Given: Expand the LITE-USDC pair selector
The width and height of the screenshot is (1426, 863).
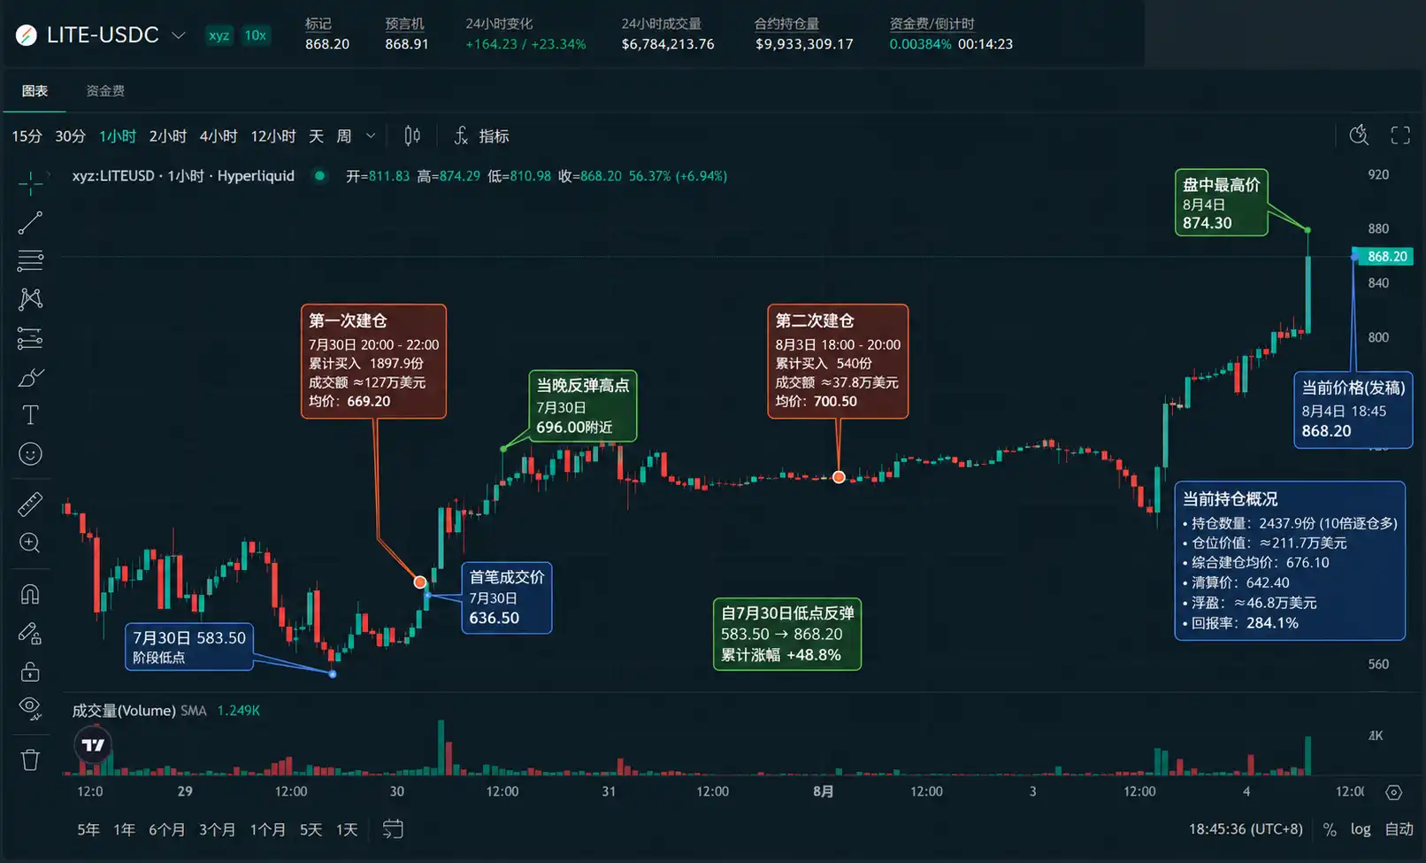Looking at the screenshot, I should [x=179, y=35].
